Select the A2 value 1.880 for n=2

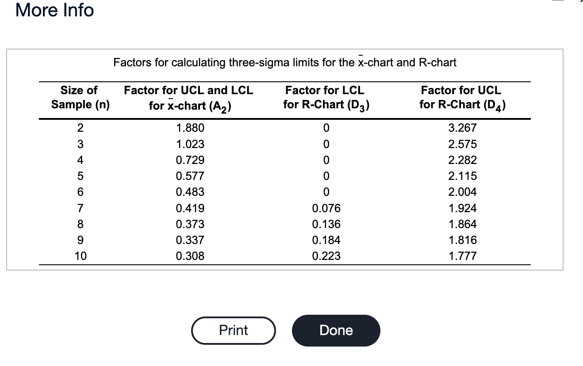coord(189,128)
